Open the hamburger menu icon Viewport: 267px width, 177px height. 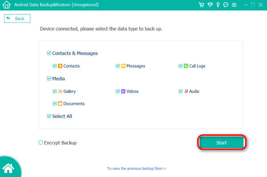(234, 5)
